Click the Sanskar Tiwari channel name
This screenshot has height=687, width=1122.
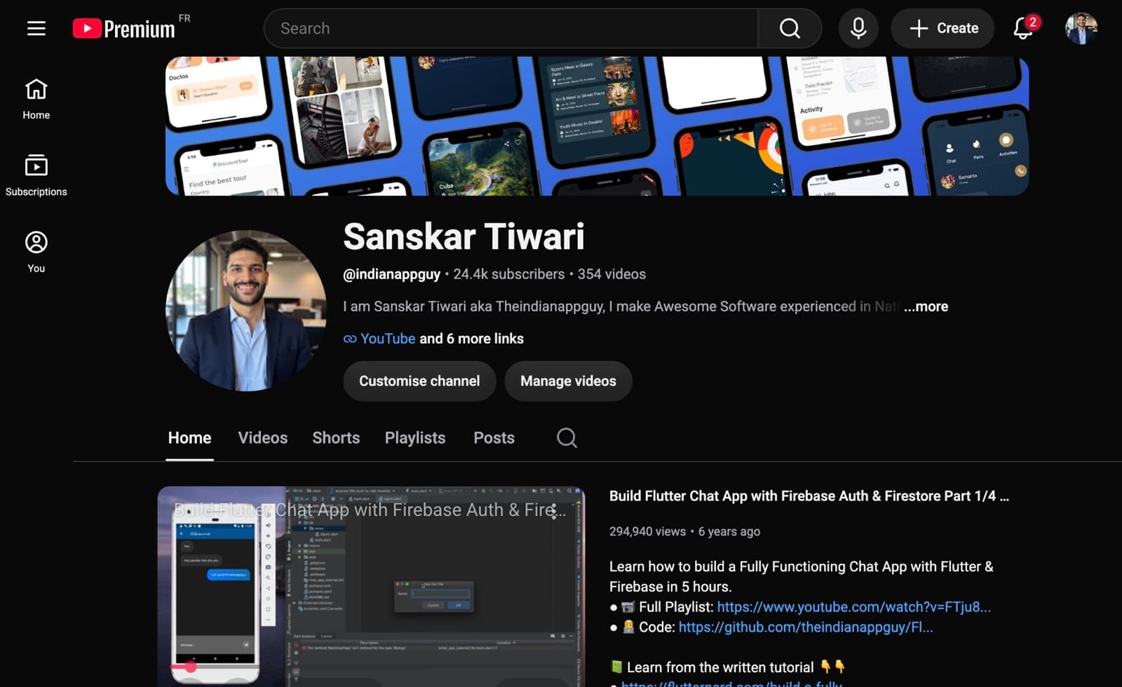[x=464, y=236]
